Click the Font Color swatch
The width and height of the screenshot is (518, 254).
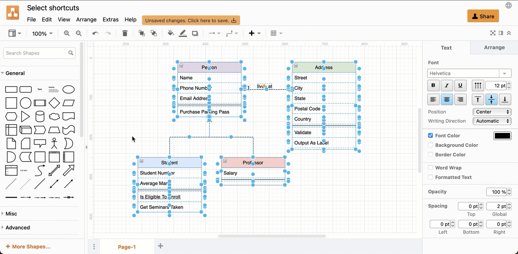(x=502, y=135)
